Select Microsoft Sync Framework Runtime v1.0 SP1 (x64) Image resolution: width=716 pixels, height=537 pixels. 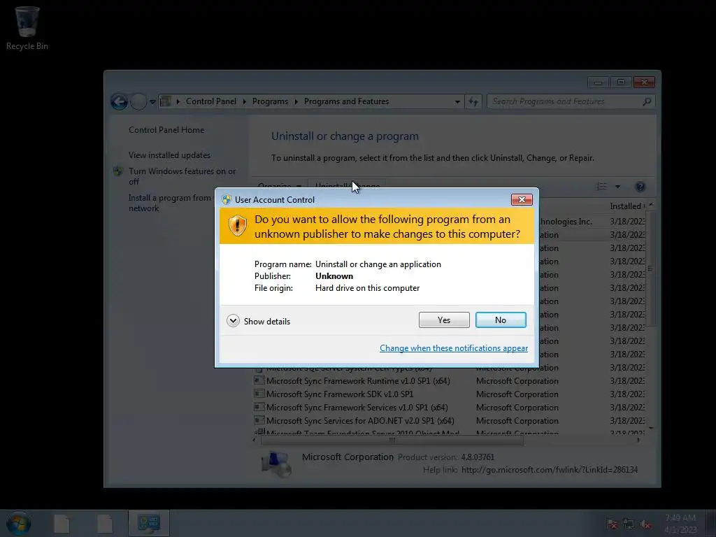click(358, 381)
